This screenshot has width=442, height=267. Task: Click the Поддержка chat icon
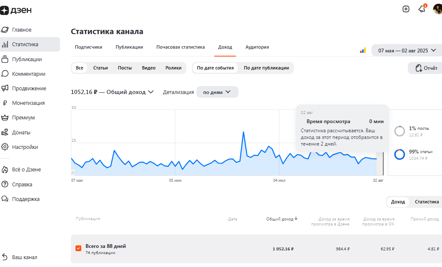tap(5, 199)
